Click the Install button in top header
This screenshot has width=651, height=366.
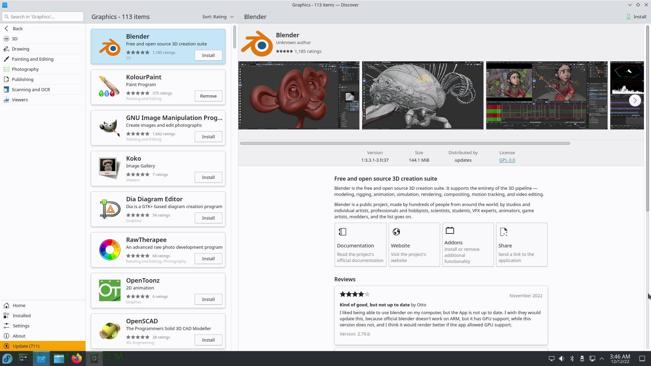click(x=636, y=17)
